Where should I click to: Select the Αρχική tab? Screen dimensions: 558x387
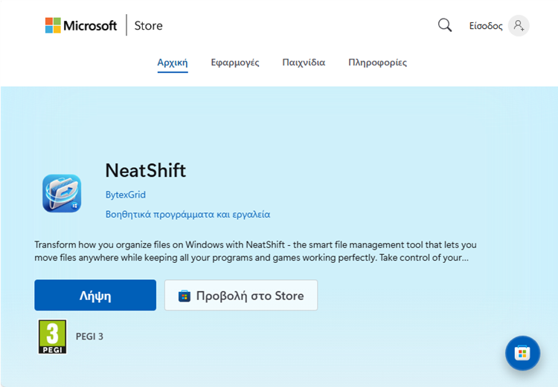(173, 62)
